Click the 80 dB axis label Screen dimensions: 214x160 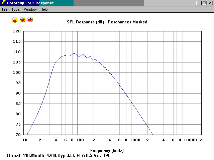tap(18, 114)
